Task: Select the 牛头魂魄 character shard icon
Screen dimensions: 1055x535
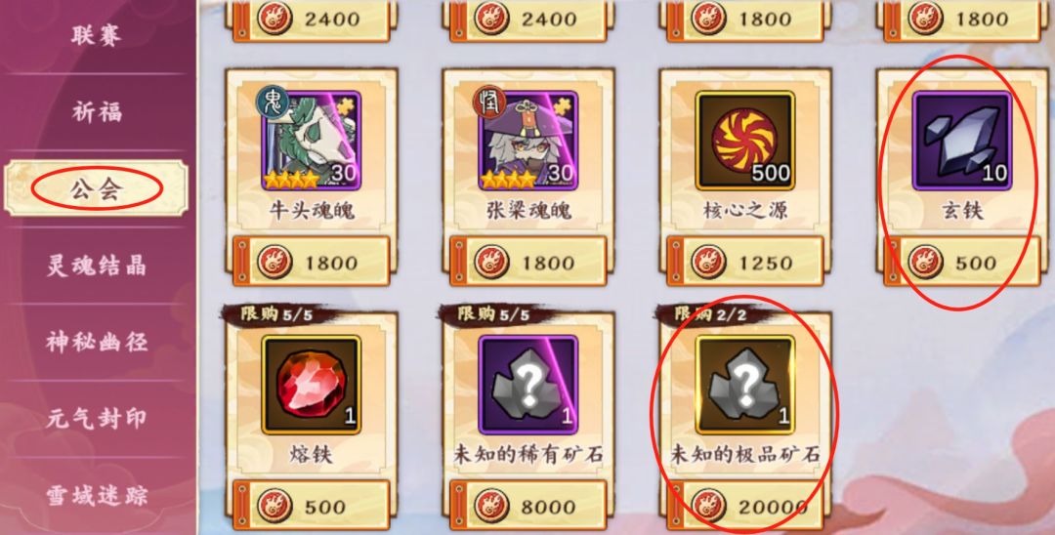Action: tap(312, 141)
